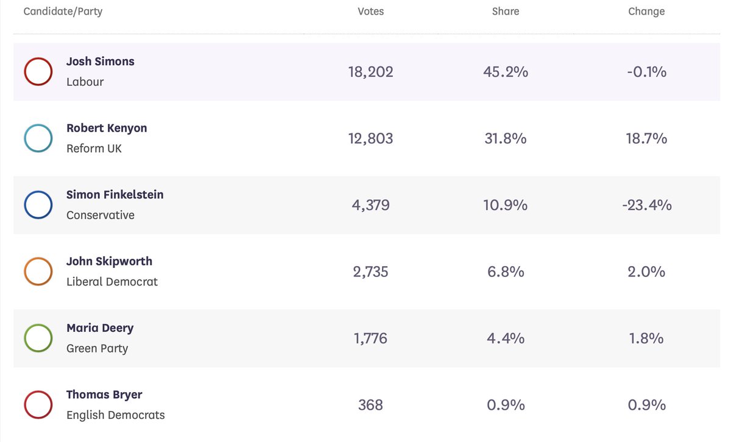Image resolution: width=731 pixels, height=442 pixels.
Task: Click the 18,202 votes figure
Action: click(x=371, y=72)
